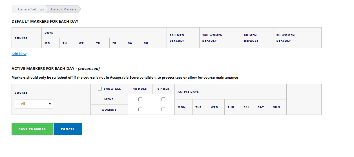Select the 9H Men Default column header
Screen dimensions: 354x157
tap(250, 38)
